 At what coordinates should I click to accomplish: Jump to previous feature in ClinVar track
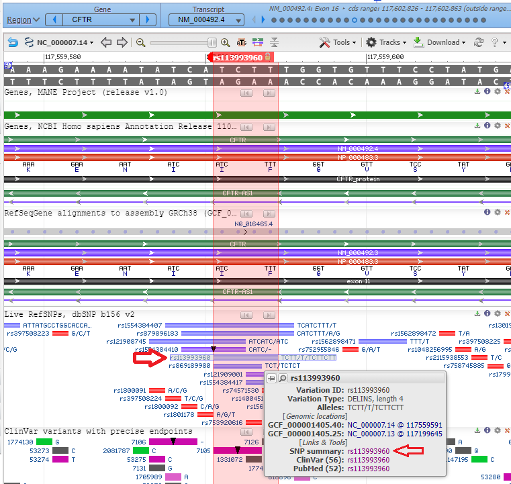[246, 432]
